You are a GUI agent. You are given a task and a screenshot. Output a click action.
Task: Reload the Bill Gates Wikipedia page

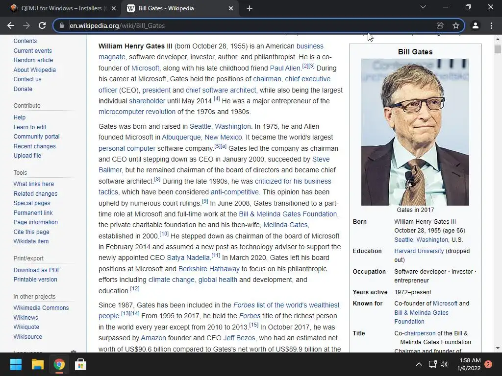[42, 25]
